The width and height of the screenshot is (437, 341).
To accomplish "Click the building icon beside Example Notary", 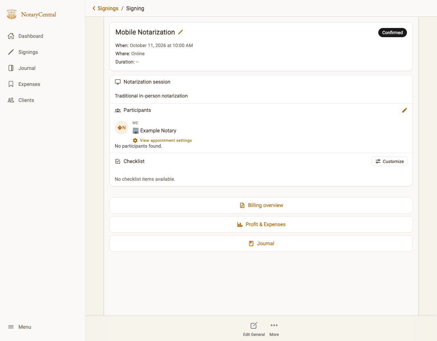I will [136, 131].
